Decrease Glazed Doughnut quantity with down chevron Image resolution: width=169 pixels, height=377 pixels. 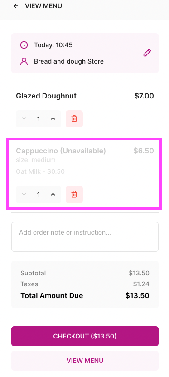(x=24, y=119)
